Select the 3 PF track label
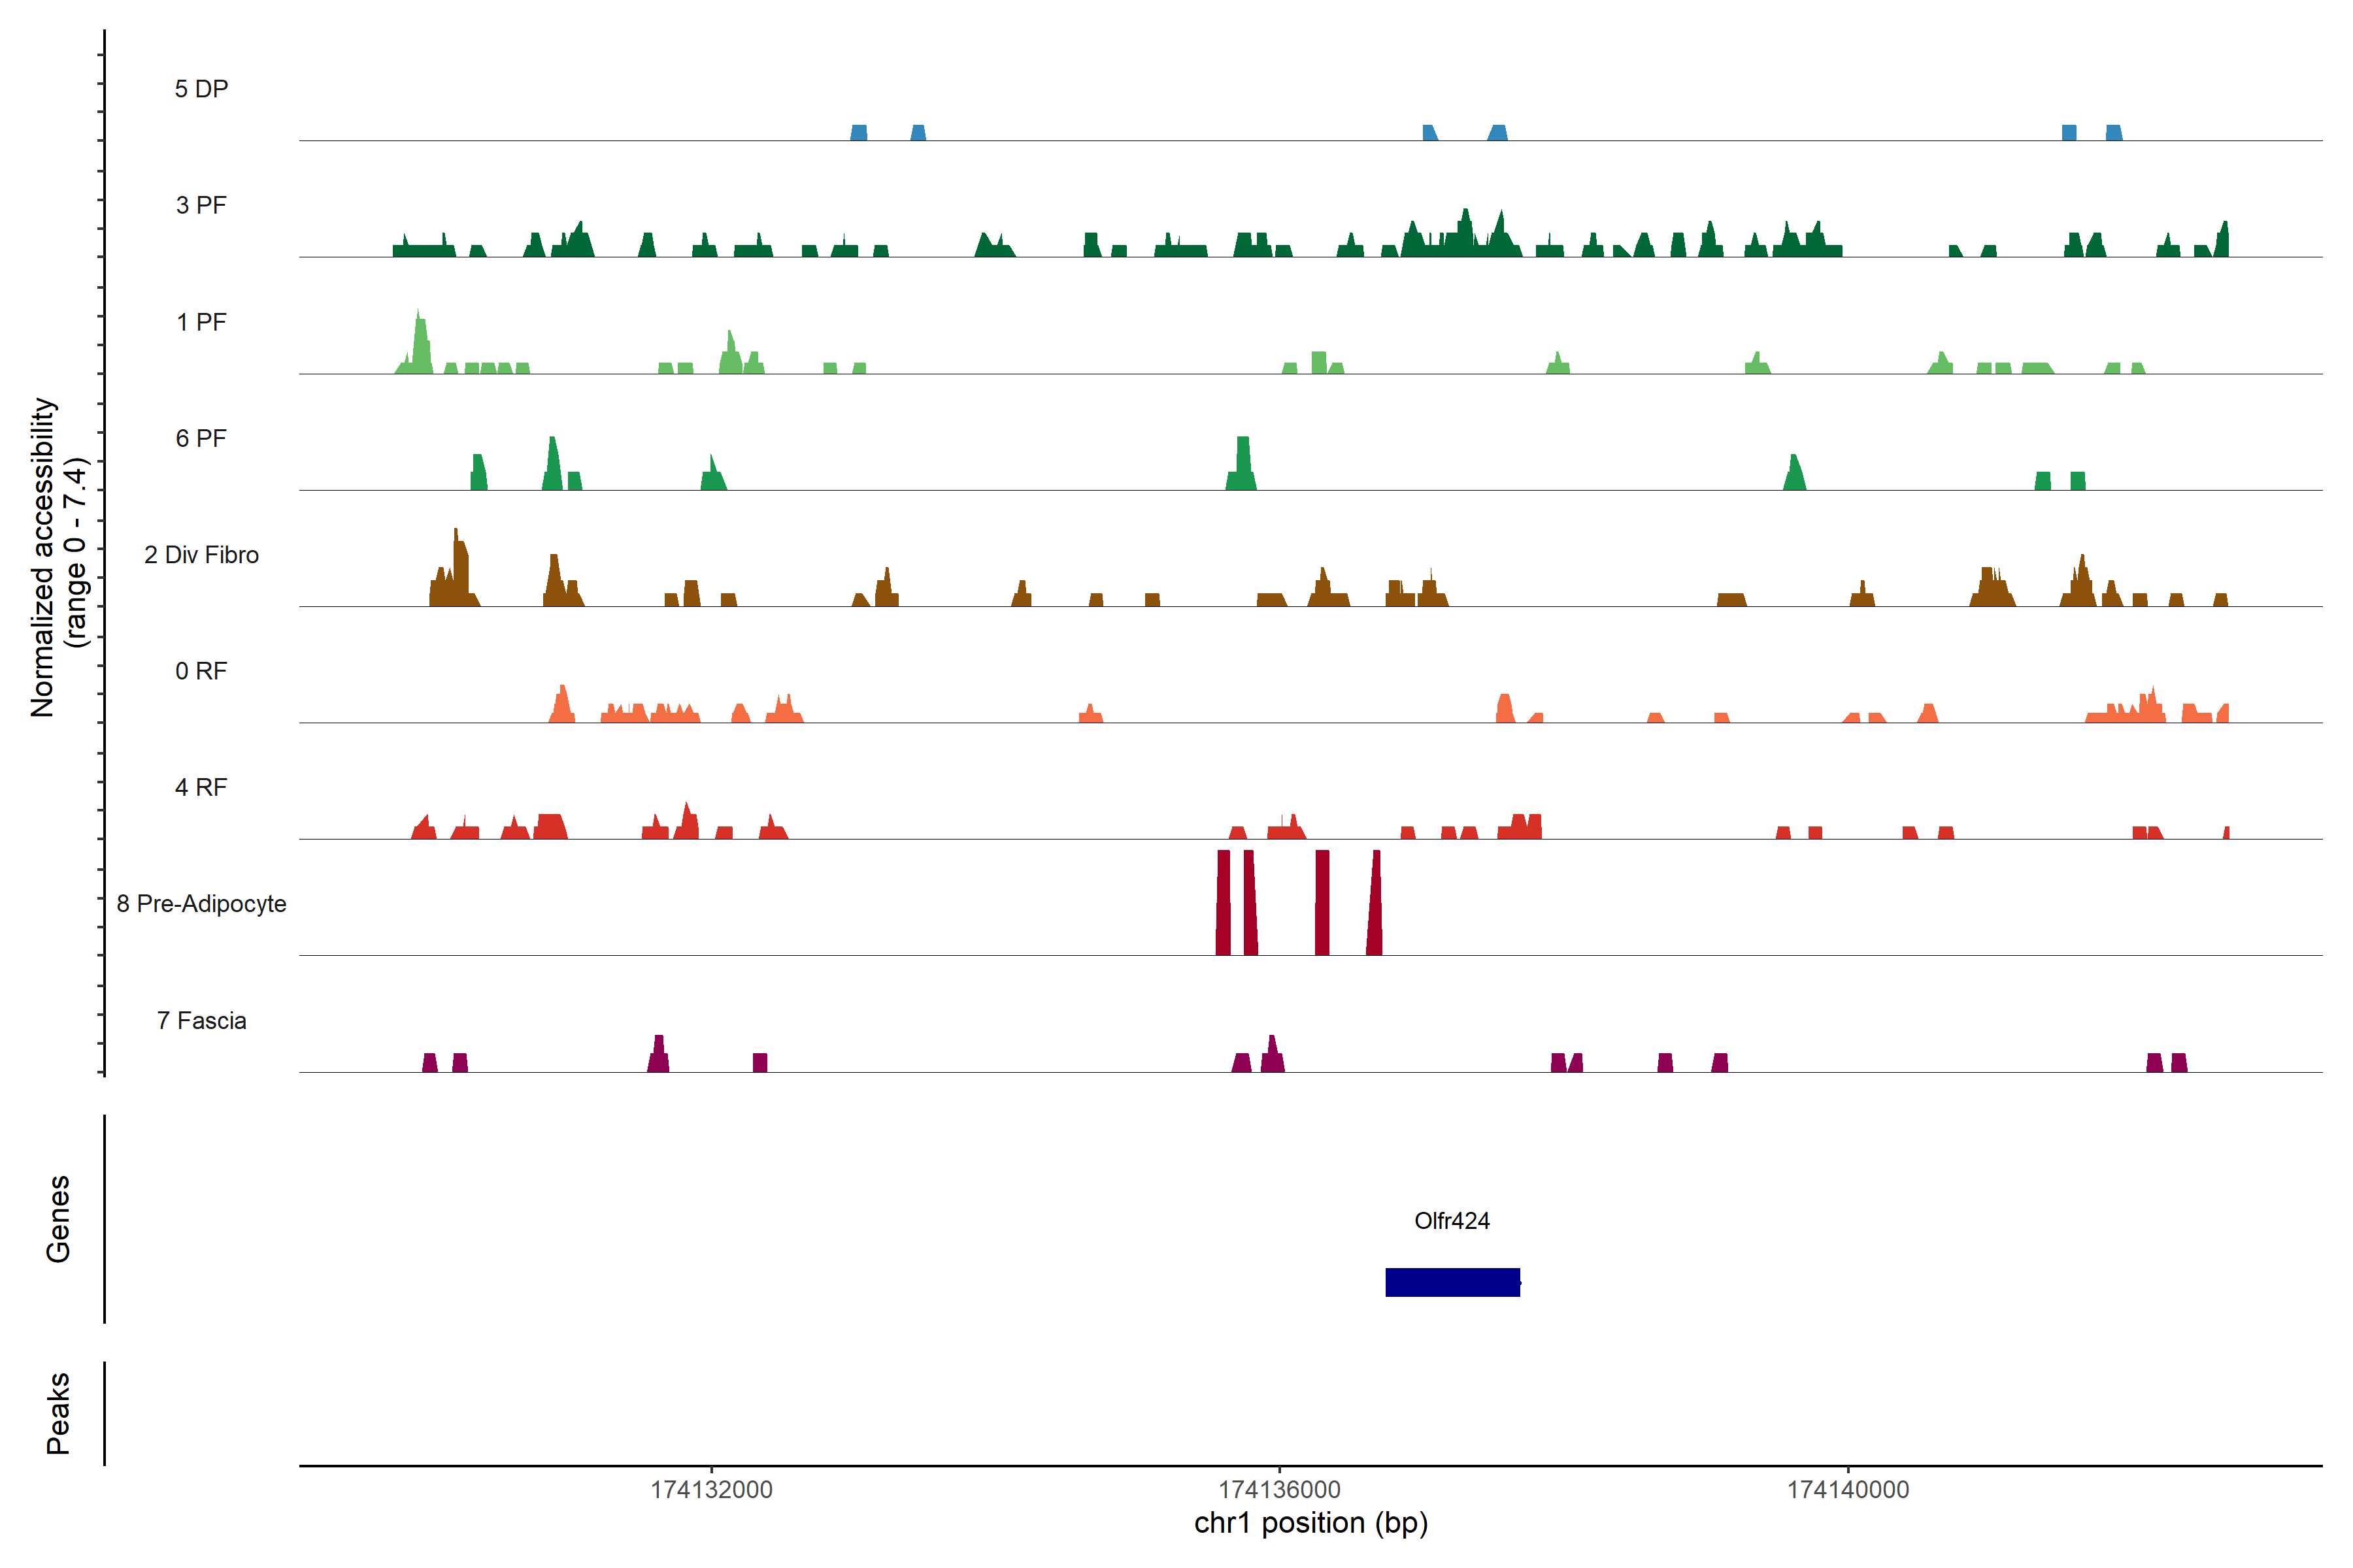Screen dimensions: 2353x1568 pyautogui.click(x=201, y=205)
